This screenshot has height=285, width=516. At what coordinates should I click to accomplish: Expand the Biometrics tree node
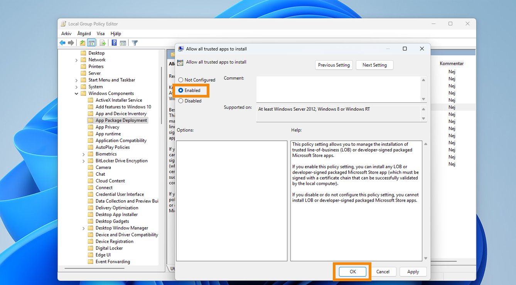[x=84, y=154]
